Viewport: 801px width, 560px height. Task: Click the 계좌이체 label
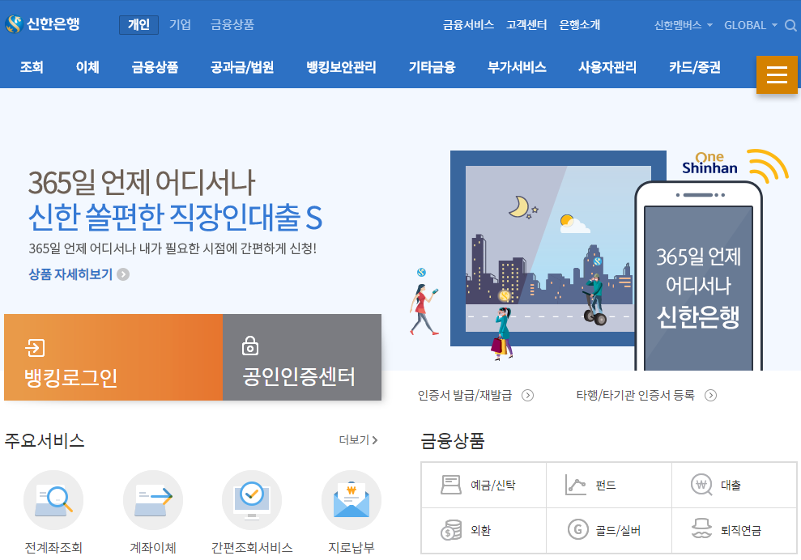tap(153, 548)
